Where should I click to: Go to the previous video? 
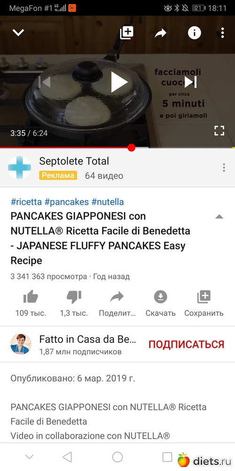pyautogui.click(x=44, y=82)
